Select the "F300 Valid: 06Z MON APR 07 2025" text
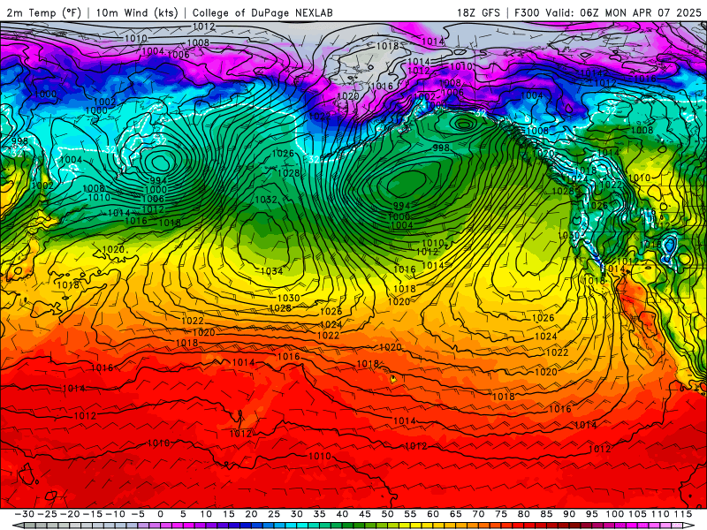 tap(608, 12)
